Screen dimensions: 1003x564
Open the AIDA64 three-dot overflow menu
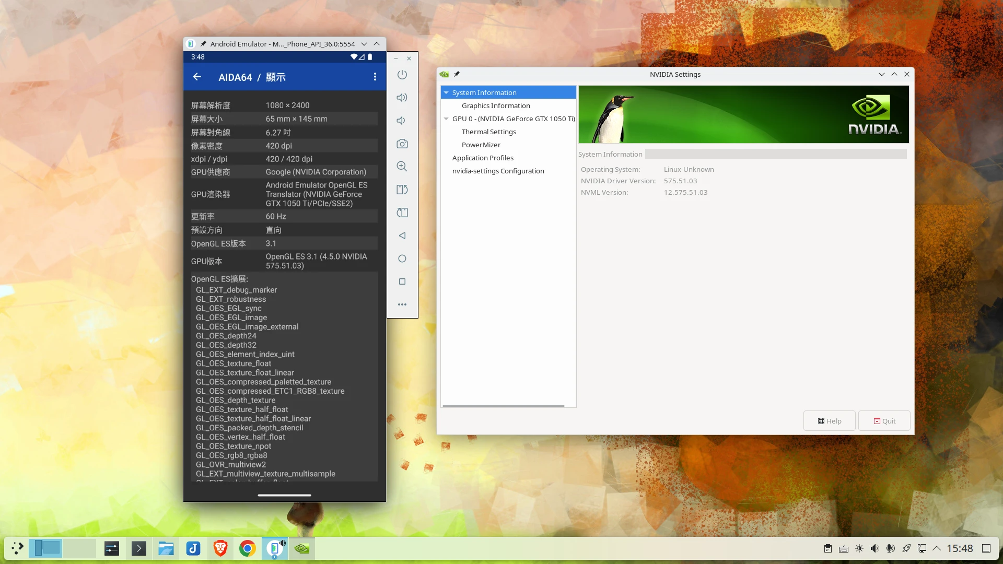click(x=375, y=77)
